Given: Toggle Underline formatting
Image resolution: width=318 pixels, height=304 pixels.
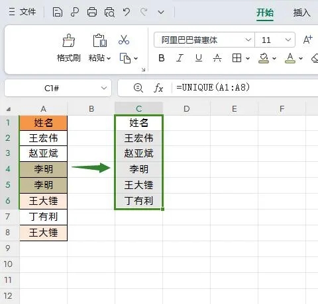Looking at the screenshot, I should tap(199, 58).
